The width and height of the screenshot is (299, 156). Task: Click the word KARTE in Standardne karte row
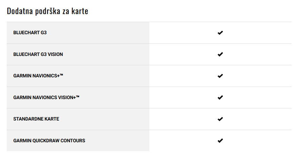pyautogui.click(x=52, y=119)
